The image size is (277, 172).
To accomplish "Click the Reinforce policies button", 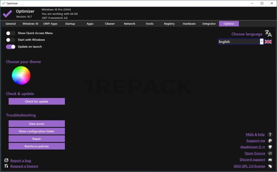I will point(36,146).
